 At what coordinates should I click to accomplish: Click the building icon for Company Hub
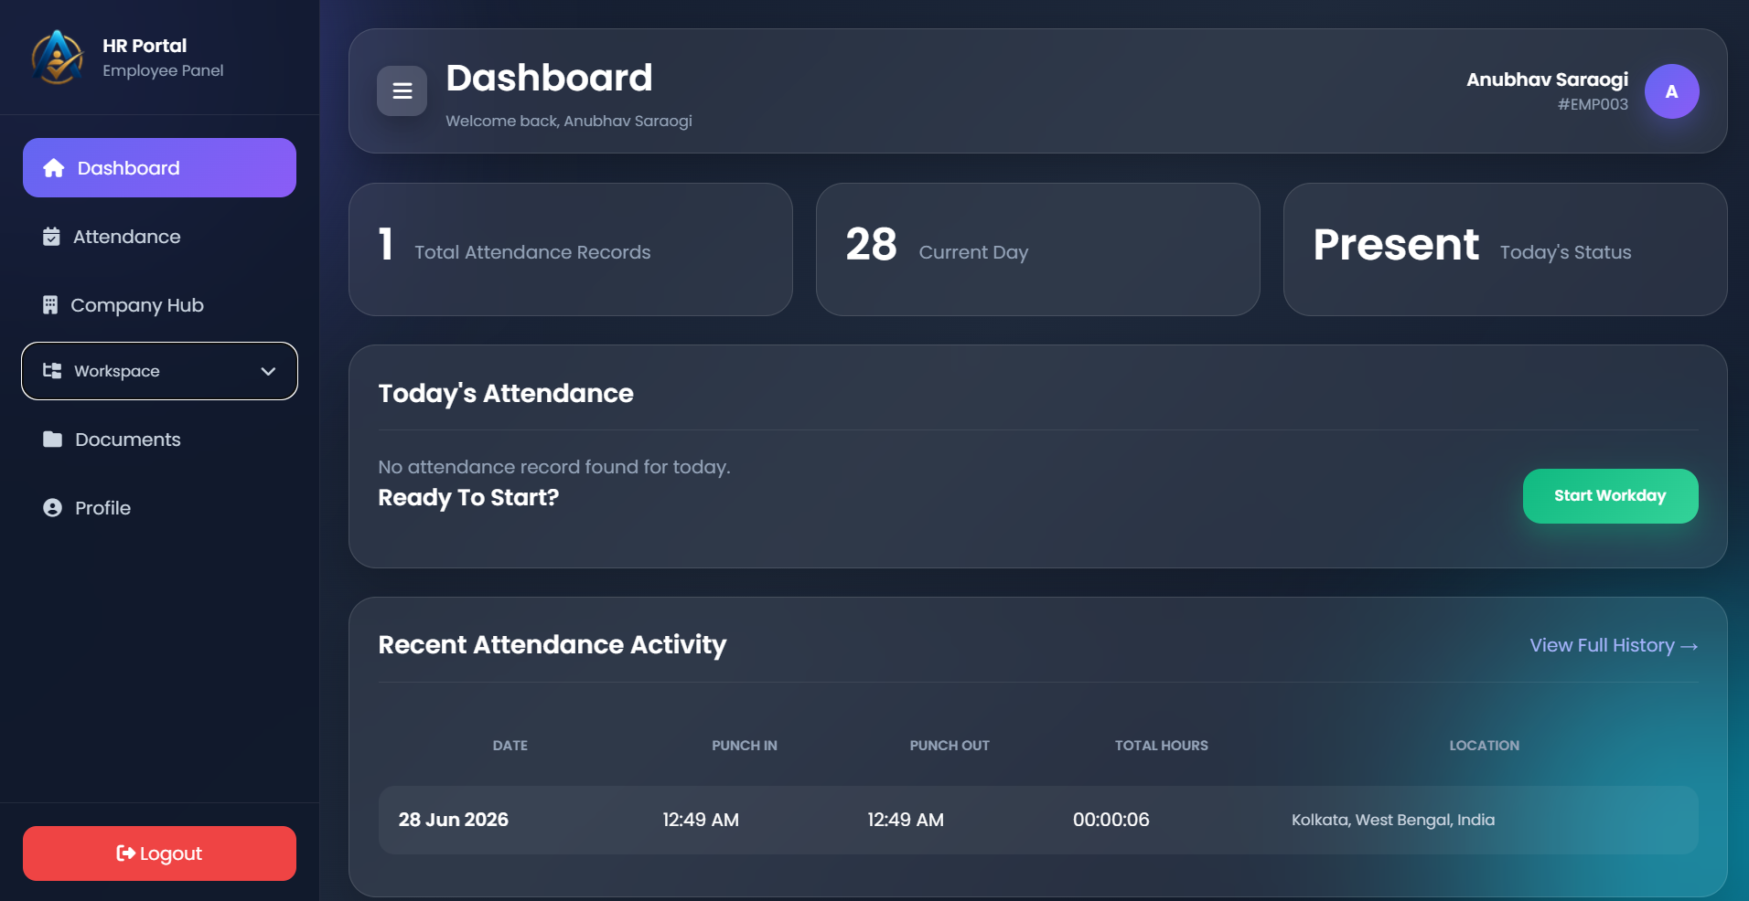[x=50, y=305]
